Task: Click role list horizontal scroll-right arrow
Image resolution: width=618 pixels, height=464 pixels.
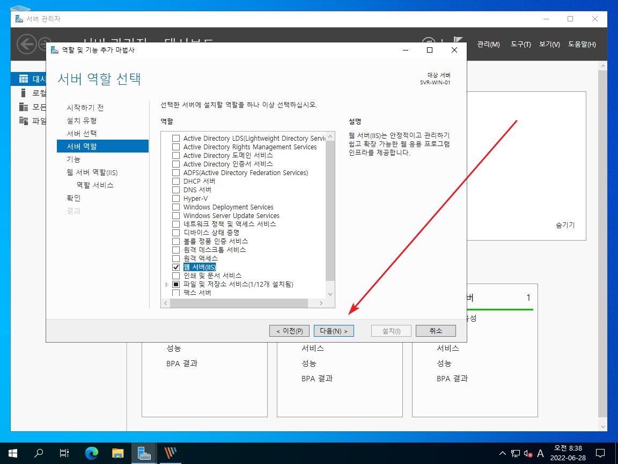Action: coord(321,303)
